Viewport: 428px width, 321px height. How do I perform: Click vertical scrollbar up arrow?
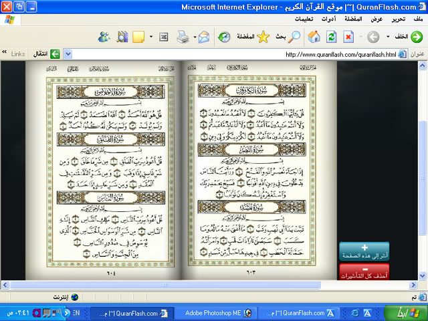coord(422,66)
